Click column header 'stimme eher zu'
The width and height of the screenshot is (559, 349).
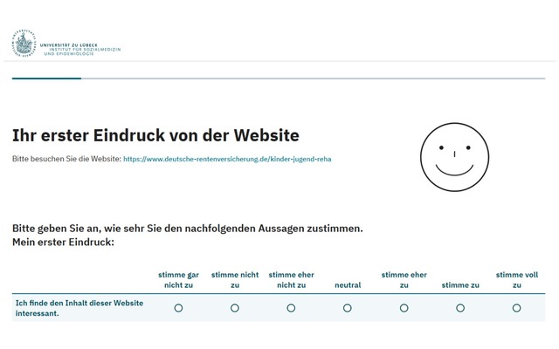pos(404,280)
